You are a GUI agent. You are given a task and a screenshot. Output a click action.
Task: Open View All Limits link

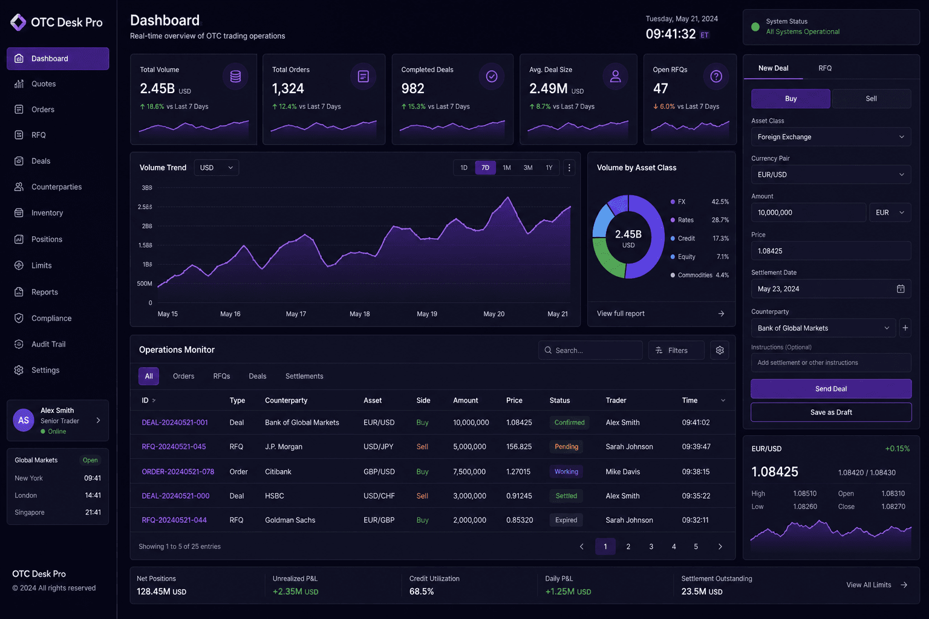click(x=877, y=585)
